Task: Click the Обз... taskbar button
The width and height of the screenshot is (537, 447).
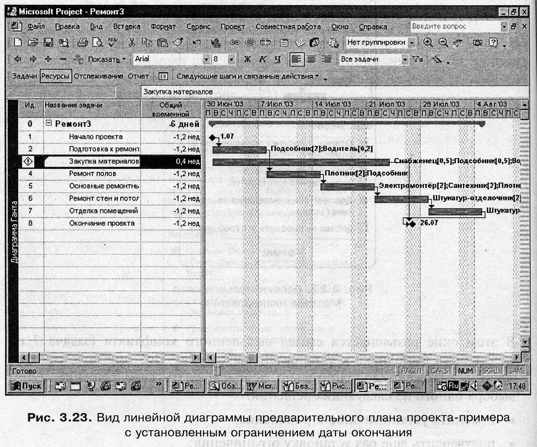Action: (x=225, y=386)
